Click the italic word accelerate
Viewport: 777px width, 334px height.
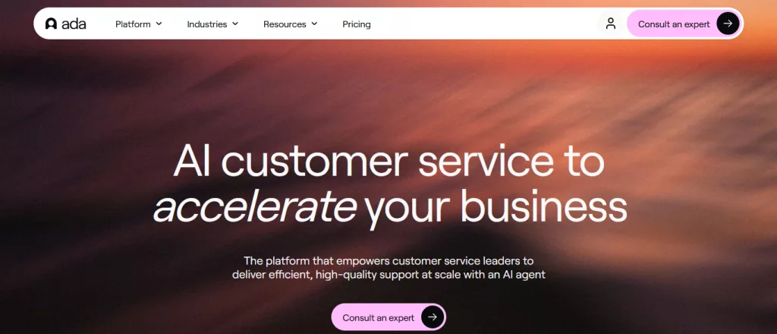pyautogui.click(x=255, y=206)
